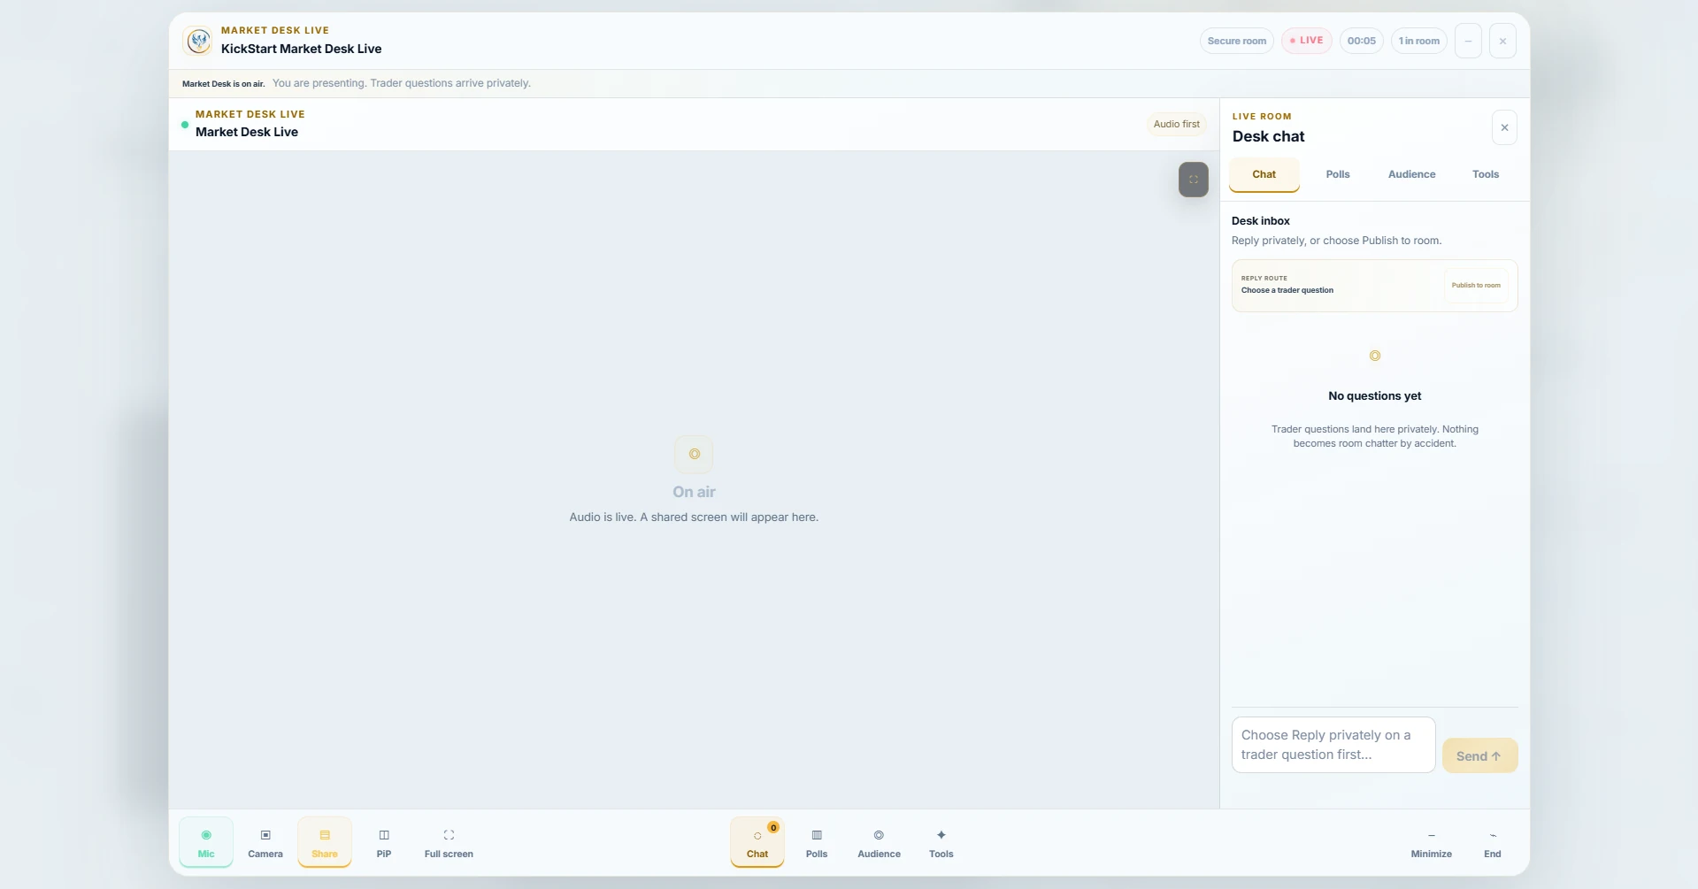Click the Secure room badge
The height and width of the screenshot is (889, 1698).
pyautogui.click(x=1237, y=41)
